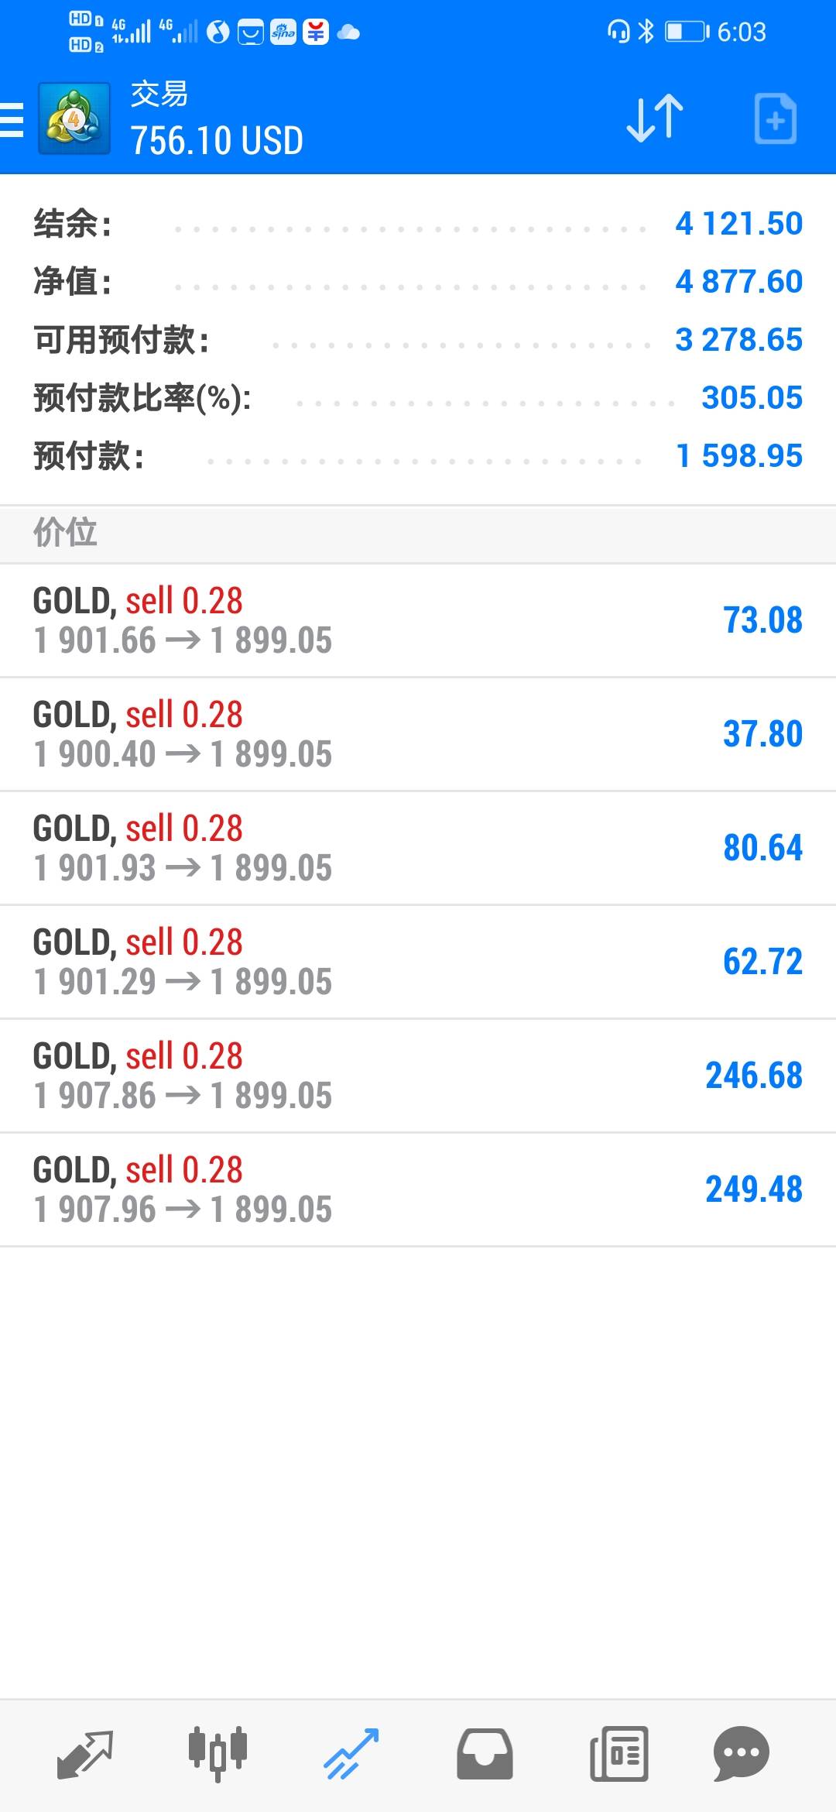836x1812 pixels.
Task: Select GOLD sell order opened at 1907.96
Action: tap(418, 1189)
